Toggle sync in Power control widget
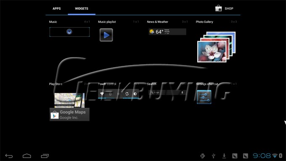The image size is (286, 161). pos(127,94)
